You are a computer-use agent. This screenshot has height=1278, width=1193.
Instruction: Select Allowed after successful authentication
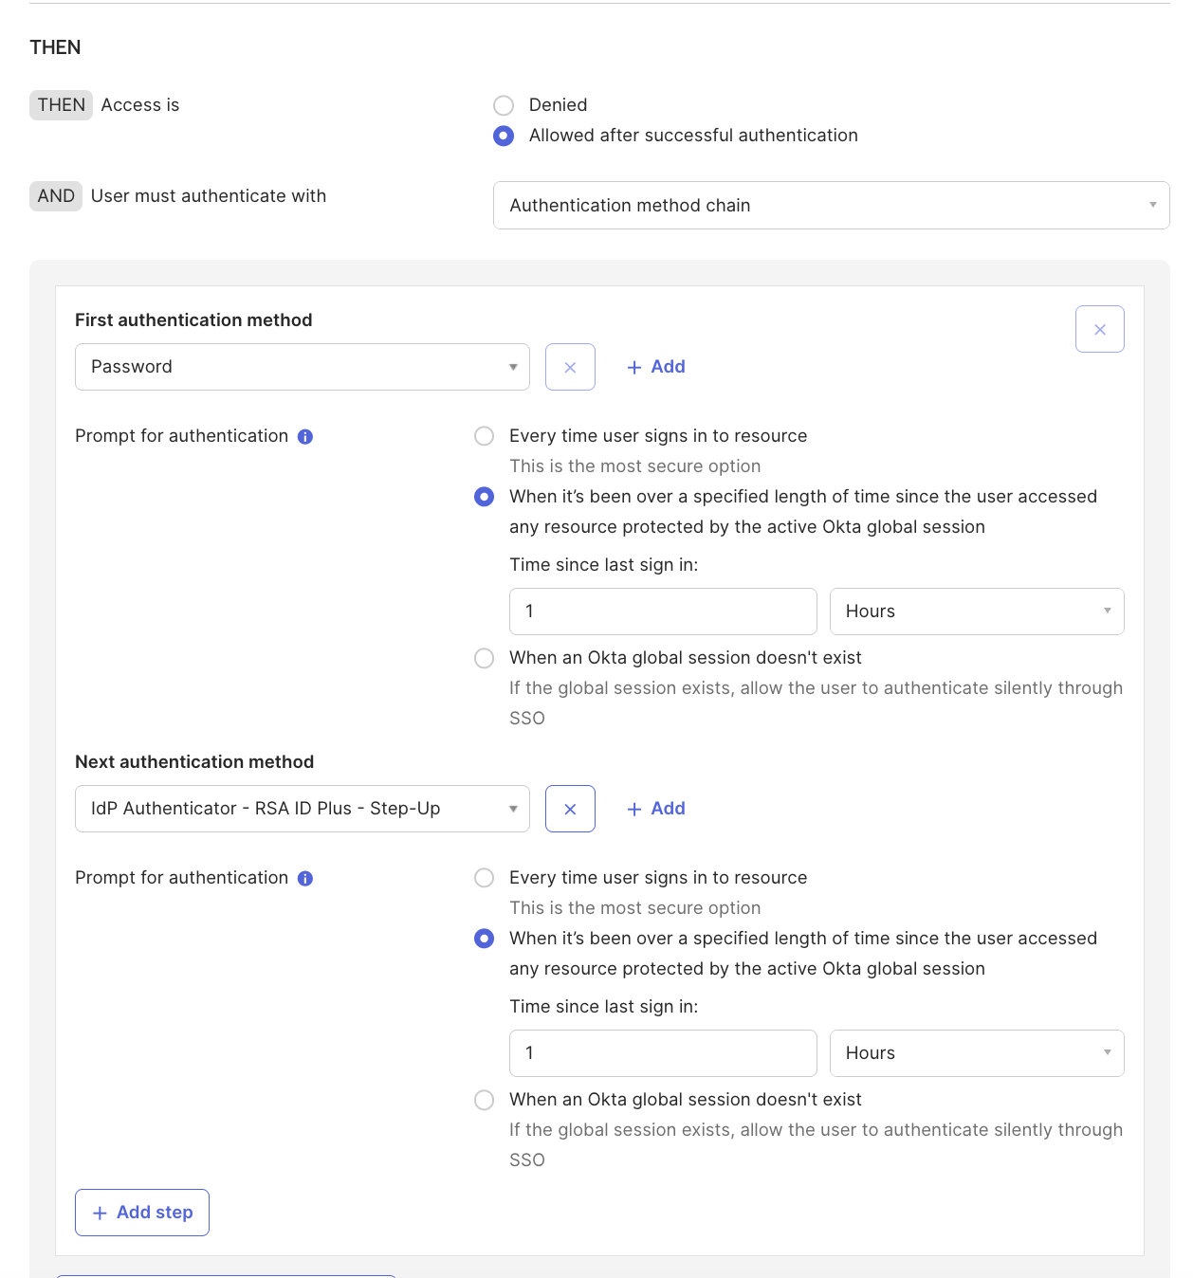pos(504,136)
